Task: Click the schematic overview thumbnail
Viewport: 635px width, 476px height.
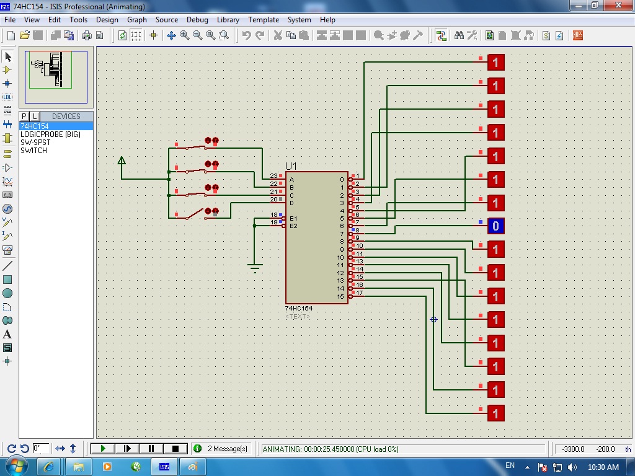Action: (56, 77)
